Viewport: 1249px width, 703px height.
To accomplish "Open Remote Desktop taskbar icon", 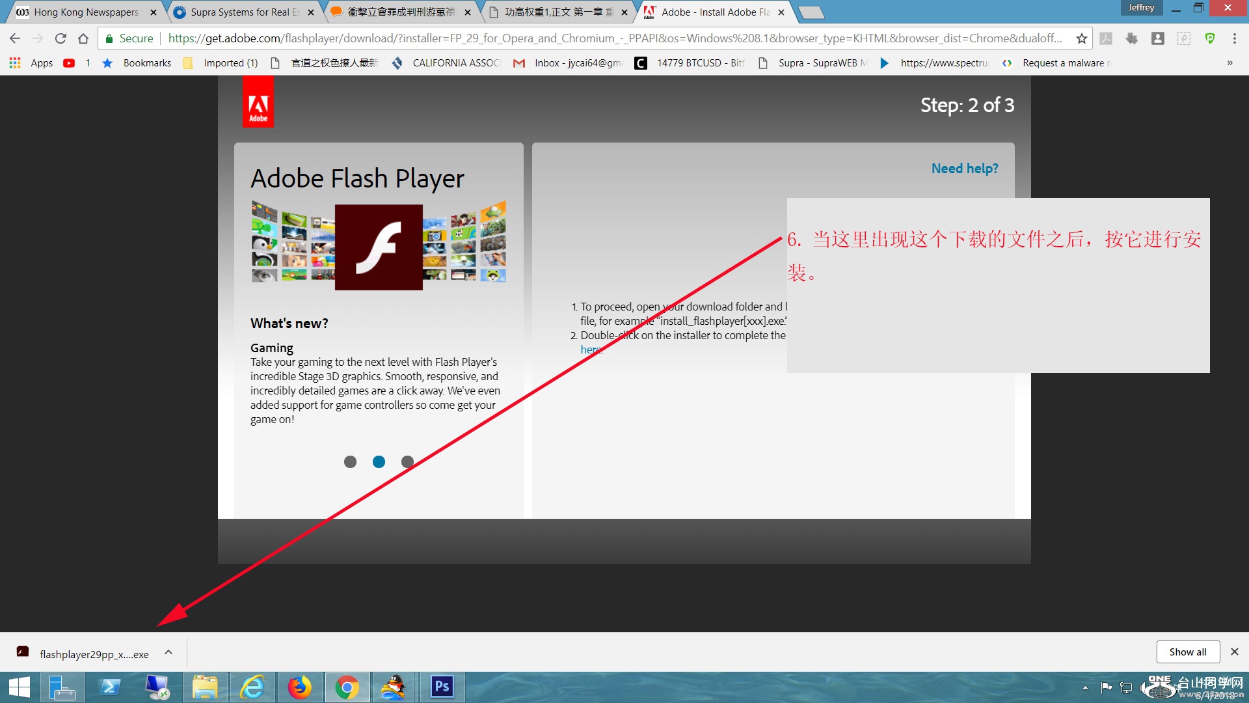I will tap(157, 687).
